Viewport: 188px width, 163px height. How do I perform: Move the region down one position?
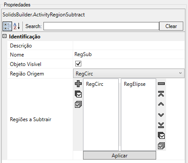pos(161,115)
